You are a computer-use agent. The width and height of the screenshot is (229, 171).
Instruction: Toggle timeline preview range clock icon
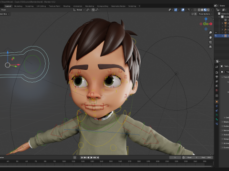point(183,157)
